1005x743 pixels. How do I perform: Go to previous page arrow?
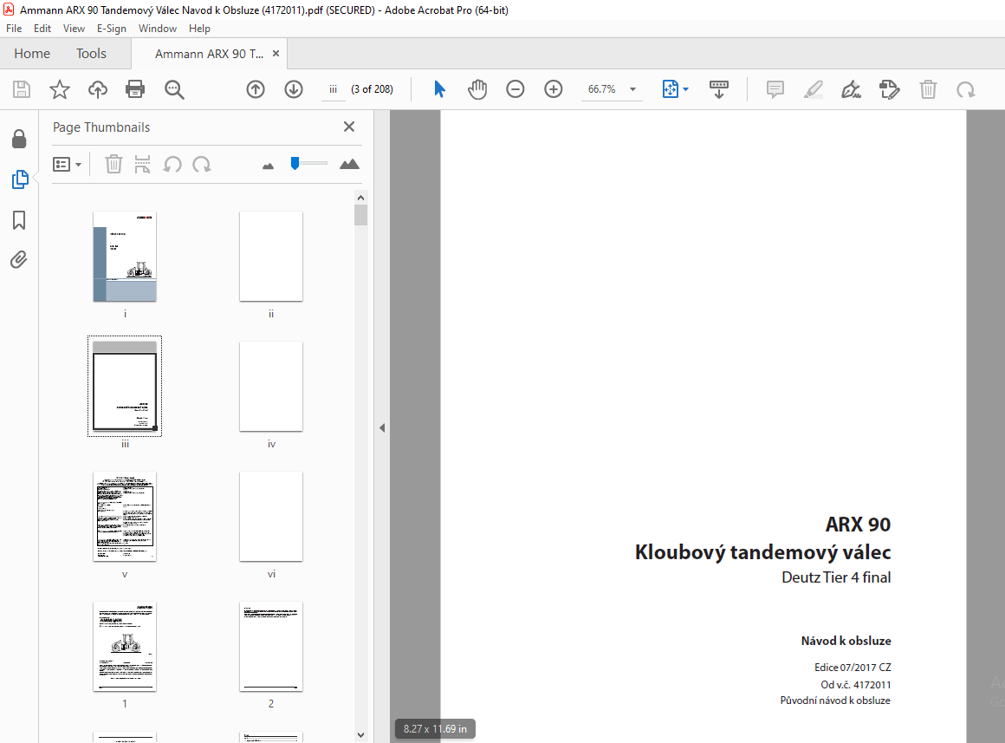pos(256,89)
